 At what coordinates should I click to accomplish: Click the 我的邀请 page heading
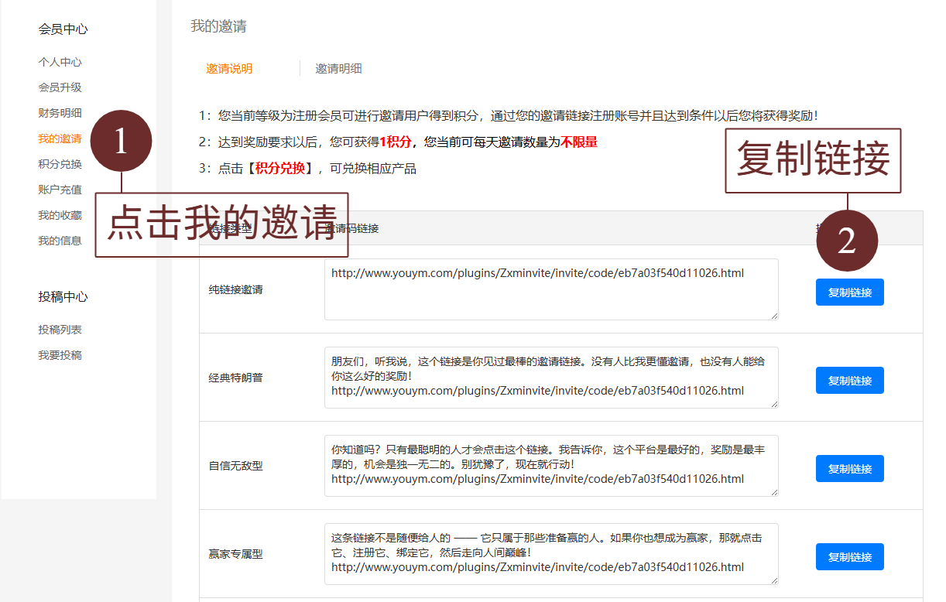tap(219, 26)
